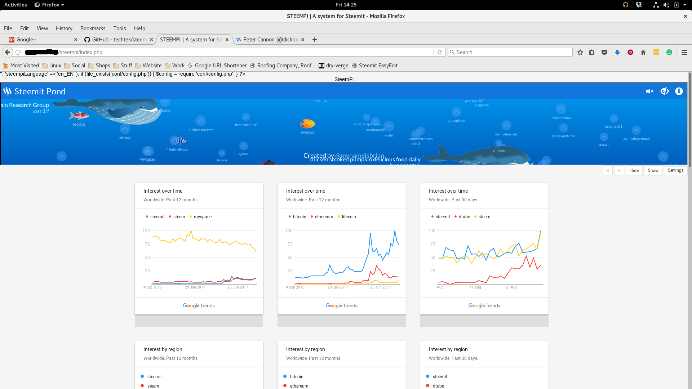Open the Tools menu

pos(120,28)
